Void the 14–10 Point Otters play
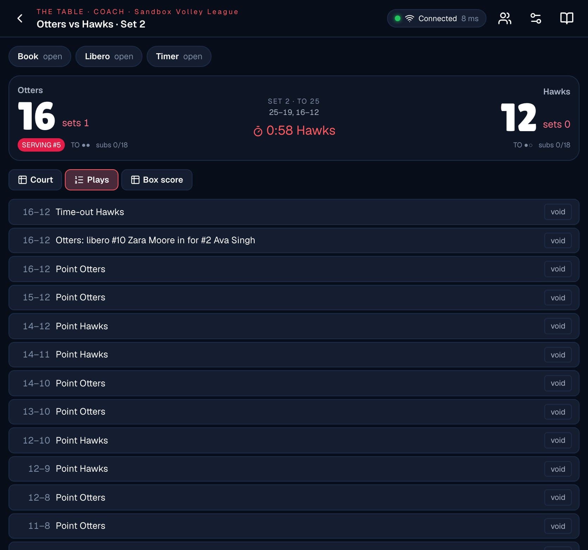 pyautogui.click(x=558, y=383)
